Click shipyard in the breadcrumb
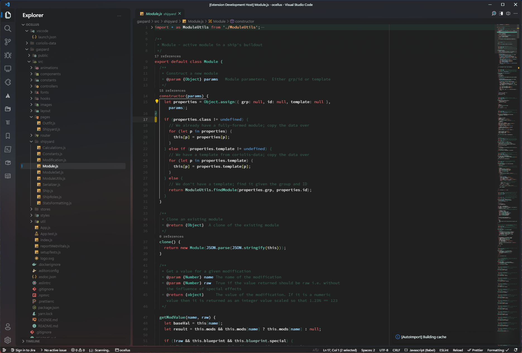Screen dimensions: 522x353 point(171,21)
